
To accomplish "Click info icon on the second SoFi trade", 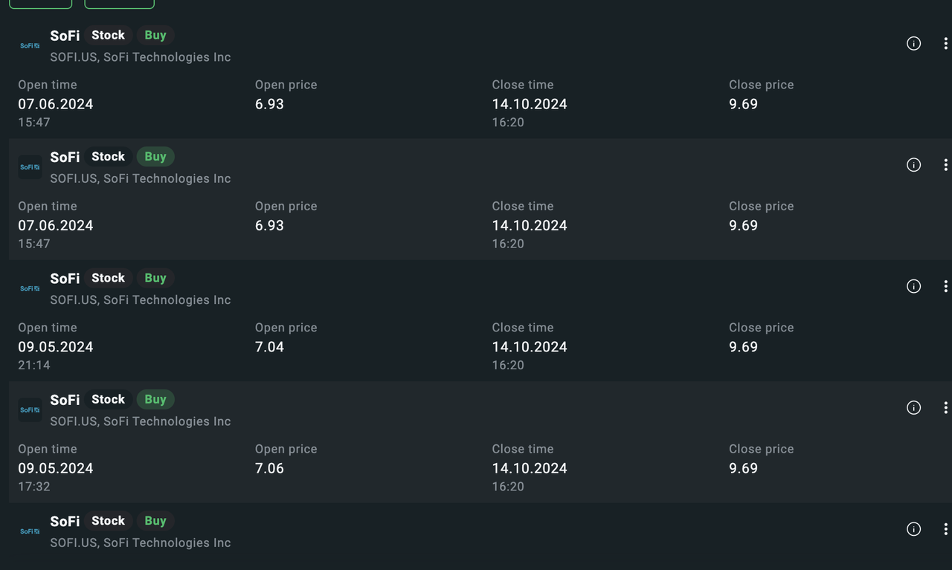I will (913, 165).
